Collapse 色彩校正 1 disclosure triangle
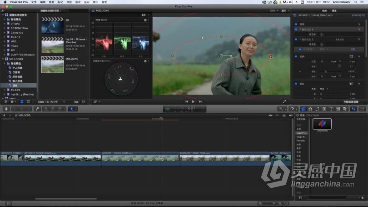Viewport: 368px width, 207px height. tap(300, 30)
